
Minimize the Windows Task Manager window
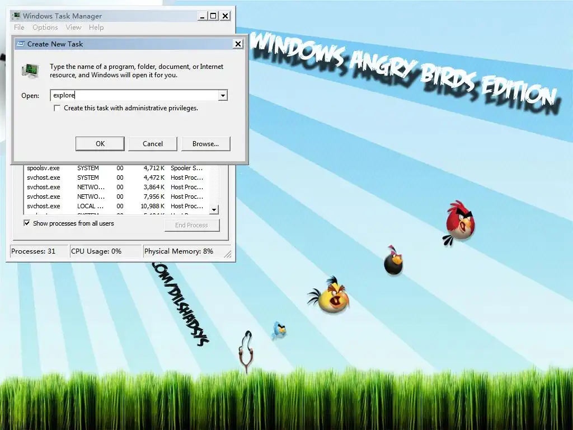coord(202,16)
